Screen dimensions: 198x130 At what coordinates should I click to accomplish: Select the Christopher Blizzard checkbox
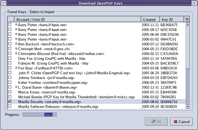coord(10,53)
